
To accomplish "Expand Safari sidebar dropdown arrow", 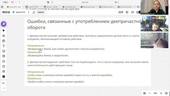I will 16,2.
